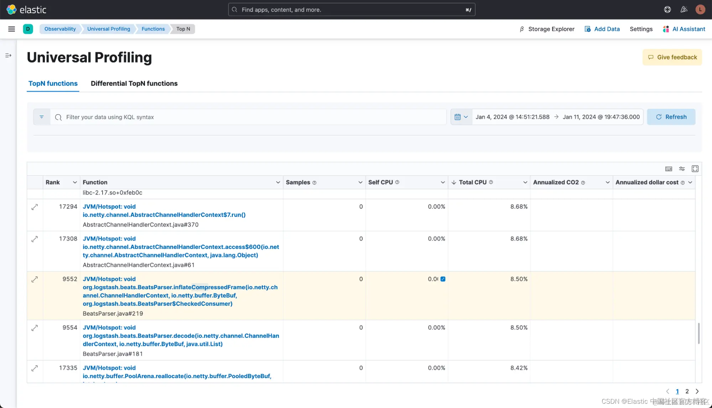This screenshot has width=712, height=408.
Task: Open the main hamburger navigation menu
Action: point(11,29)
